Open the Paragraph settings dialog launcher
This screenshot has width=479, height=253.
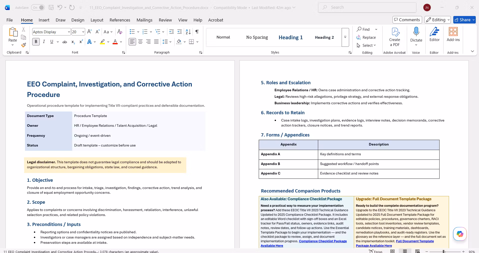click(201, 52)
